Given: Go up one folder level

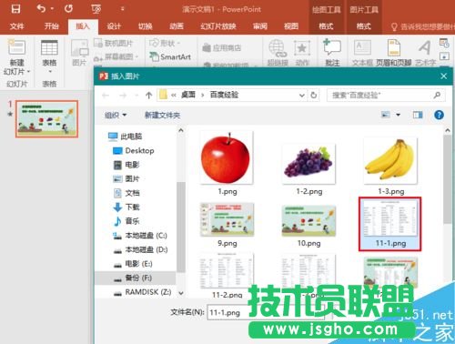Looking at the screenshot, I should 148,96.
